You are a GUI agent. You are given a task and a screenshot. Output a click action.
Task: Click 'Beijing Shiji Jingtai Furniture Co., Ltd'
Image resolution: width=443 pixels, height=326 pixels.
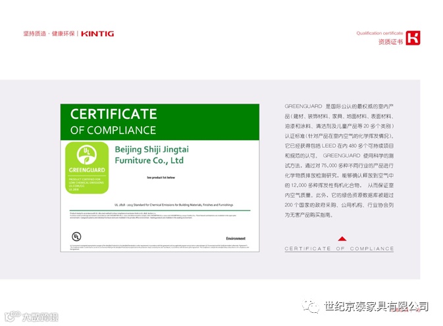(x=151, y=154)
